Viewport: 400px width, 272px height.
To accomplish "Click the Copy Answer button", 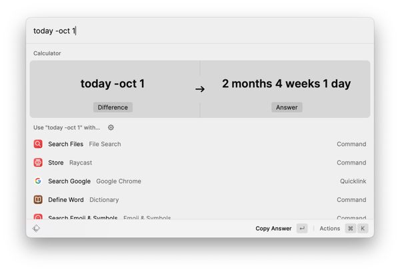I will pos(273,229).
